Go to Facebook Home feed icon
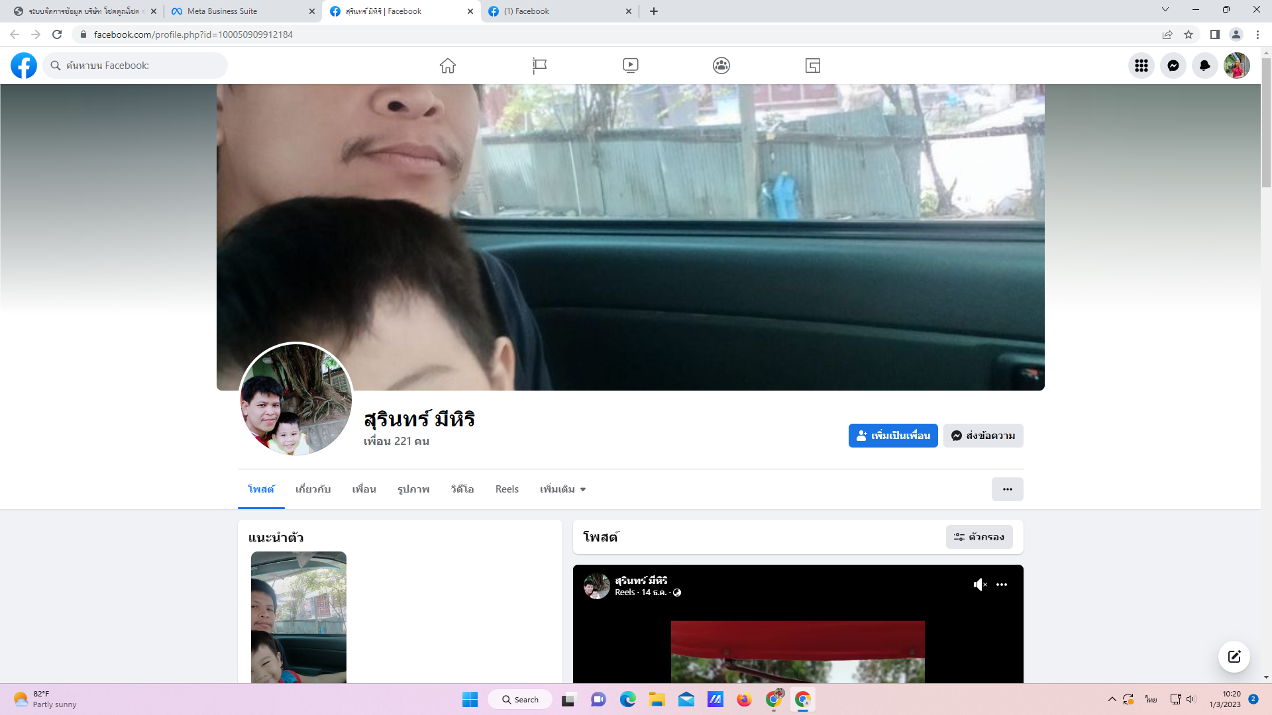1272x715 pixels. [448, 66]
